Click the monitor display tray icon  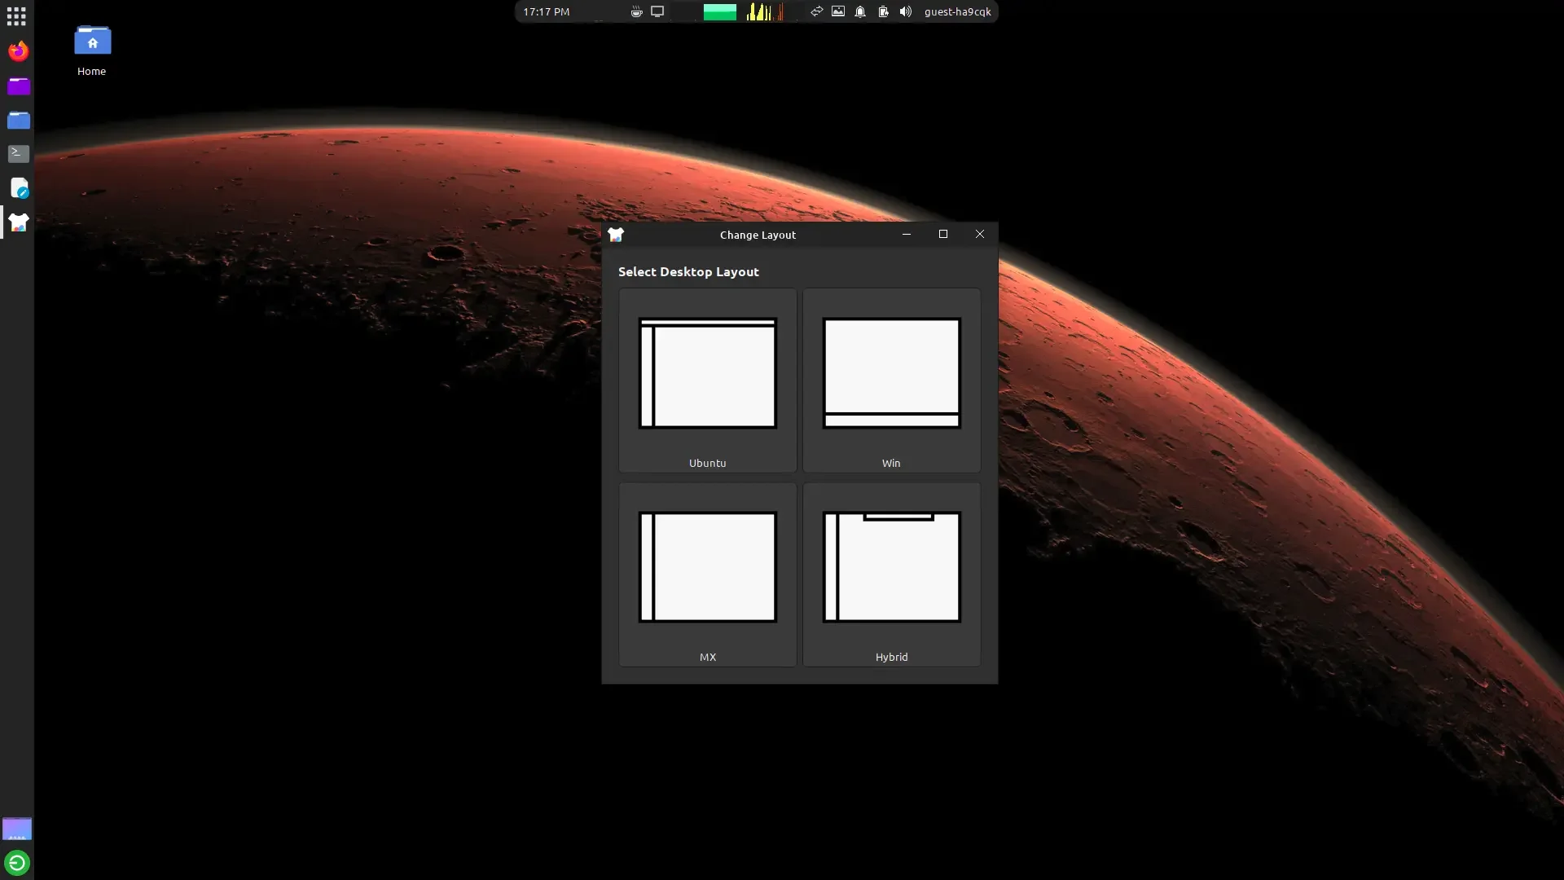(x=657, y=11)
